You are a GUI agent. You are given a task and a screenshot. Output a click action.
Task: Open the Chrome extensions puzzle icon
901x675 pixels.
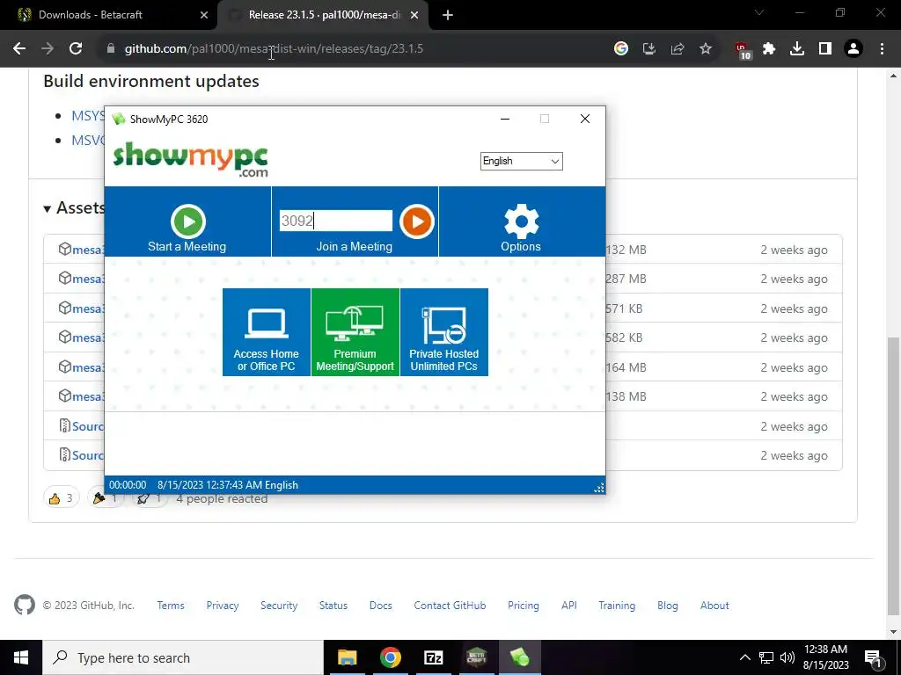click(769, 49)
